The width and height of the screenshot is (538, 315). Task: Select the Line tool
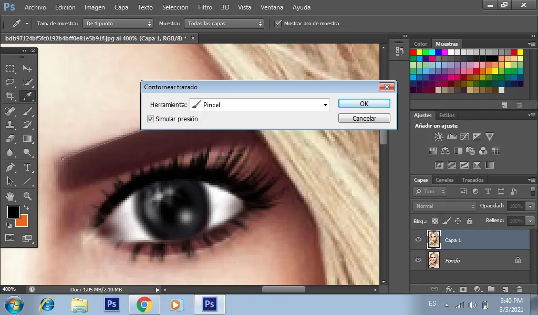point(27,181)
